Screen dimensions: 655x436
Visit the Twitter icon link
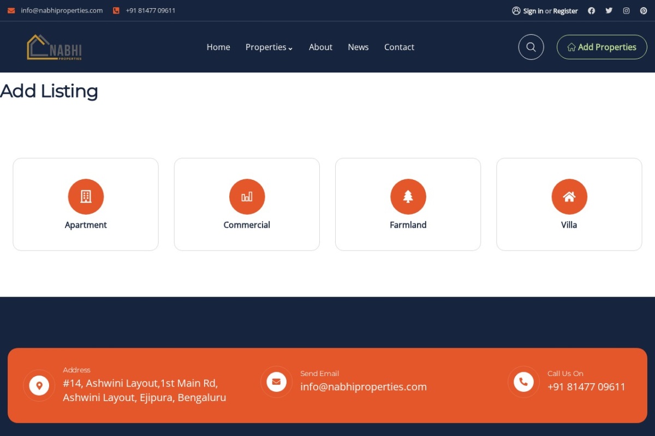click(x=609, y=10)
